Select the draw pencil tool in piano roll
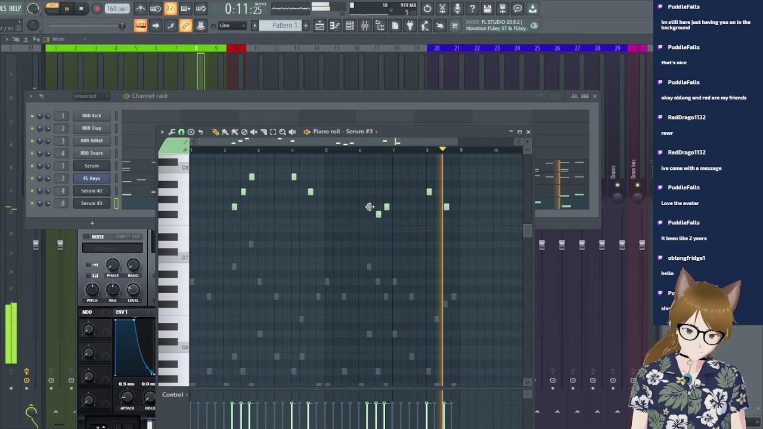 (x=215, y=132)
